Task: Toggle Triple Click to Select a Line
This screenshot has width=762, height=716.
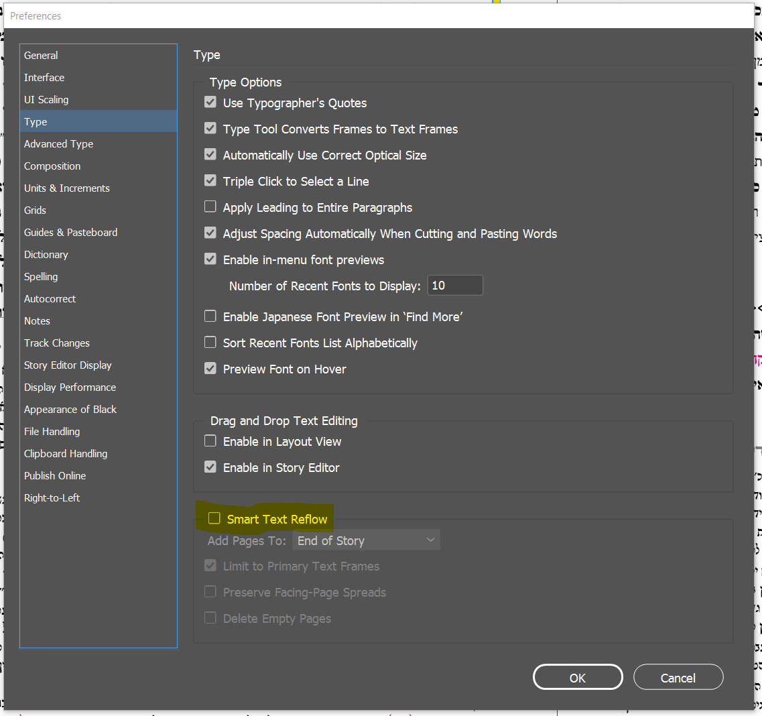Action: [x=210, y=181]
